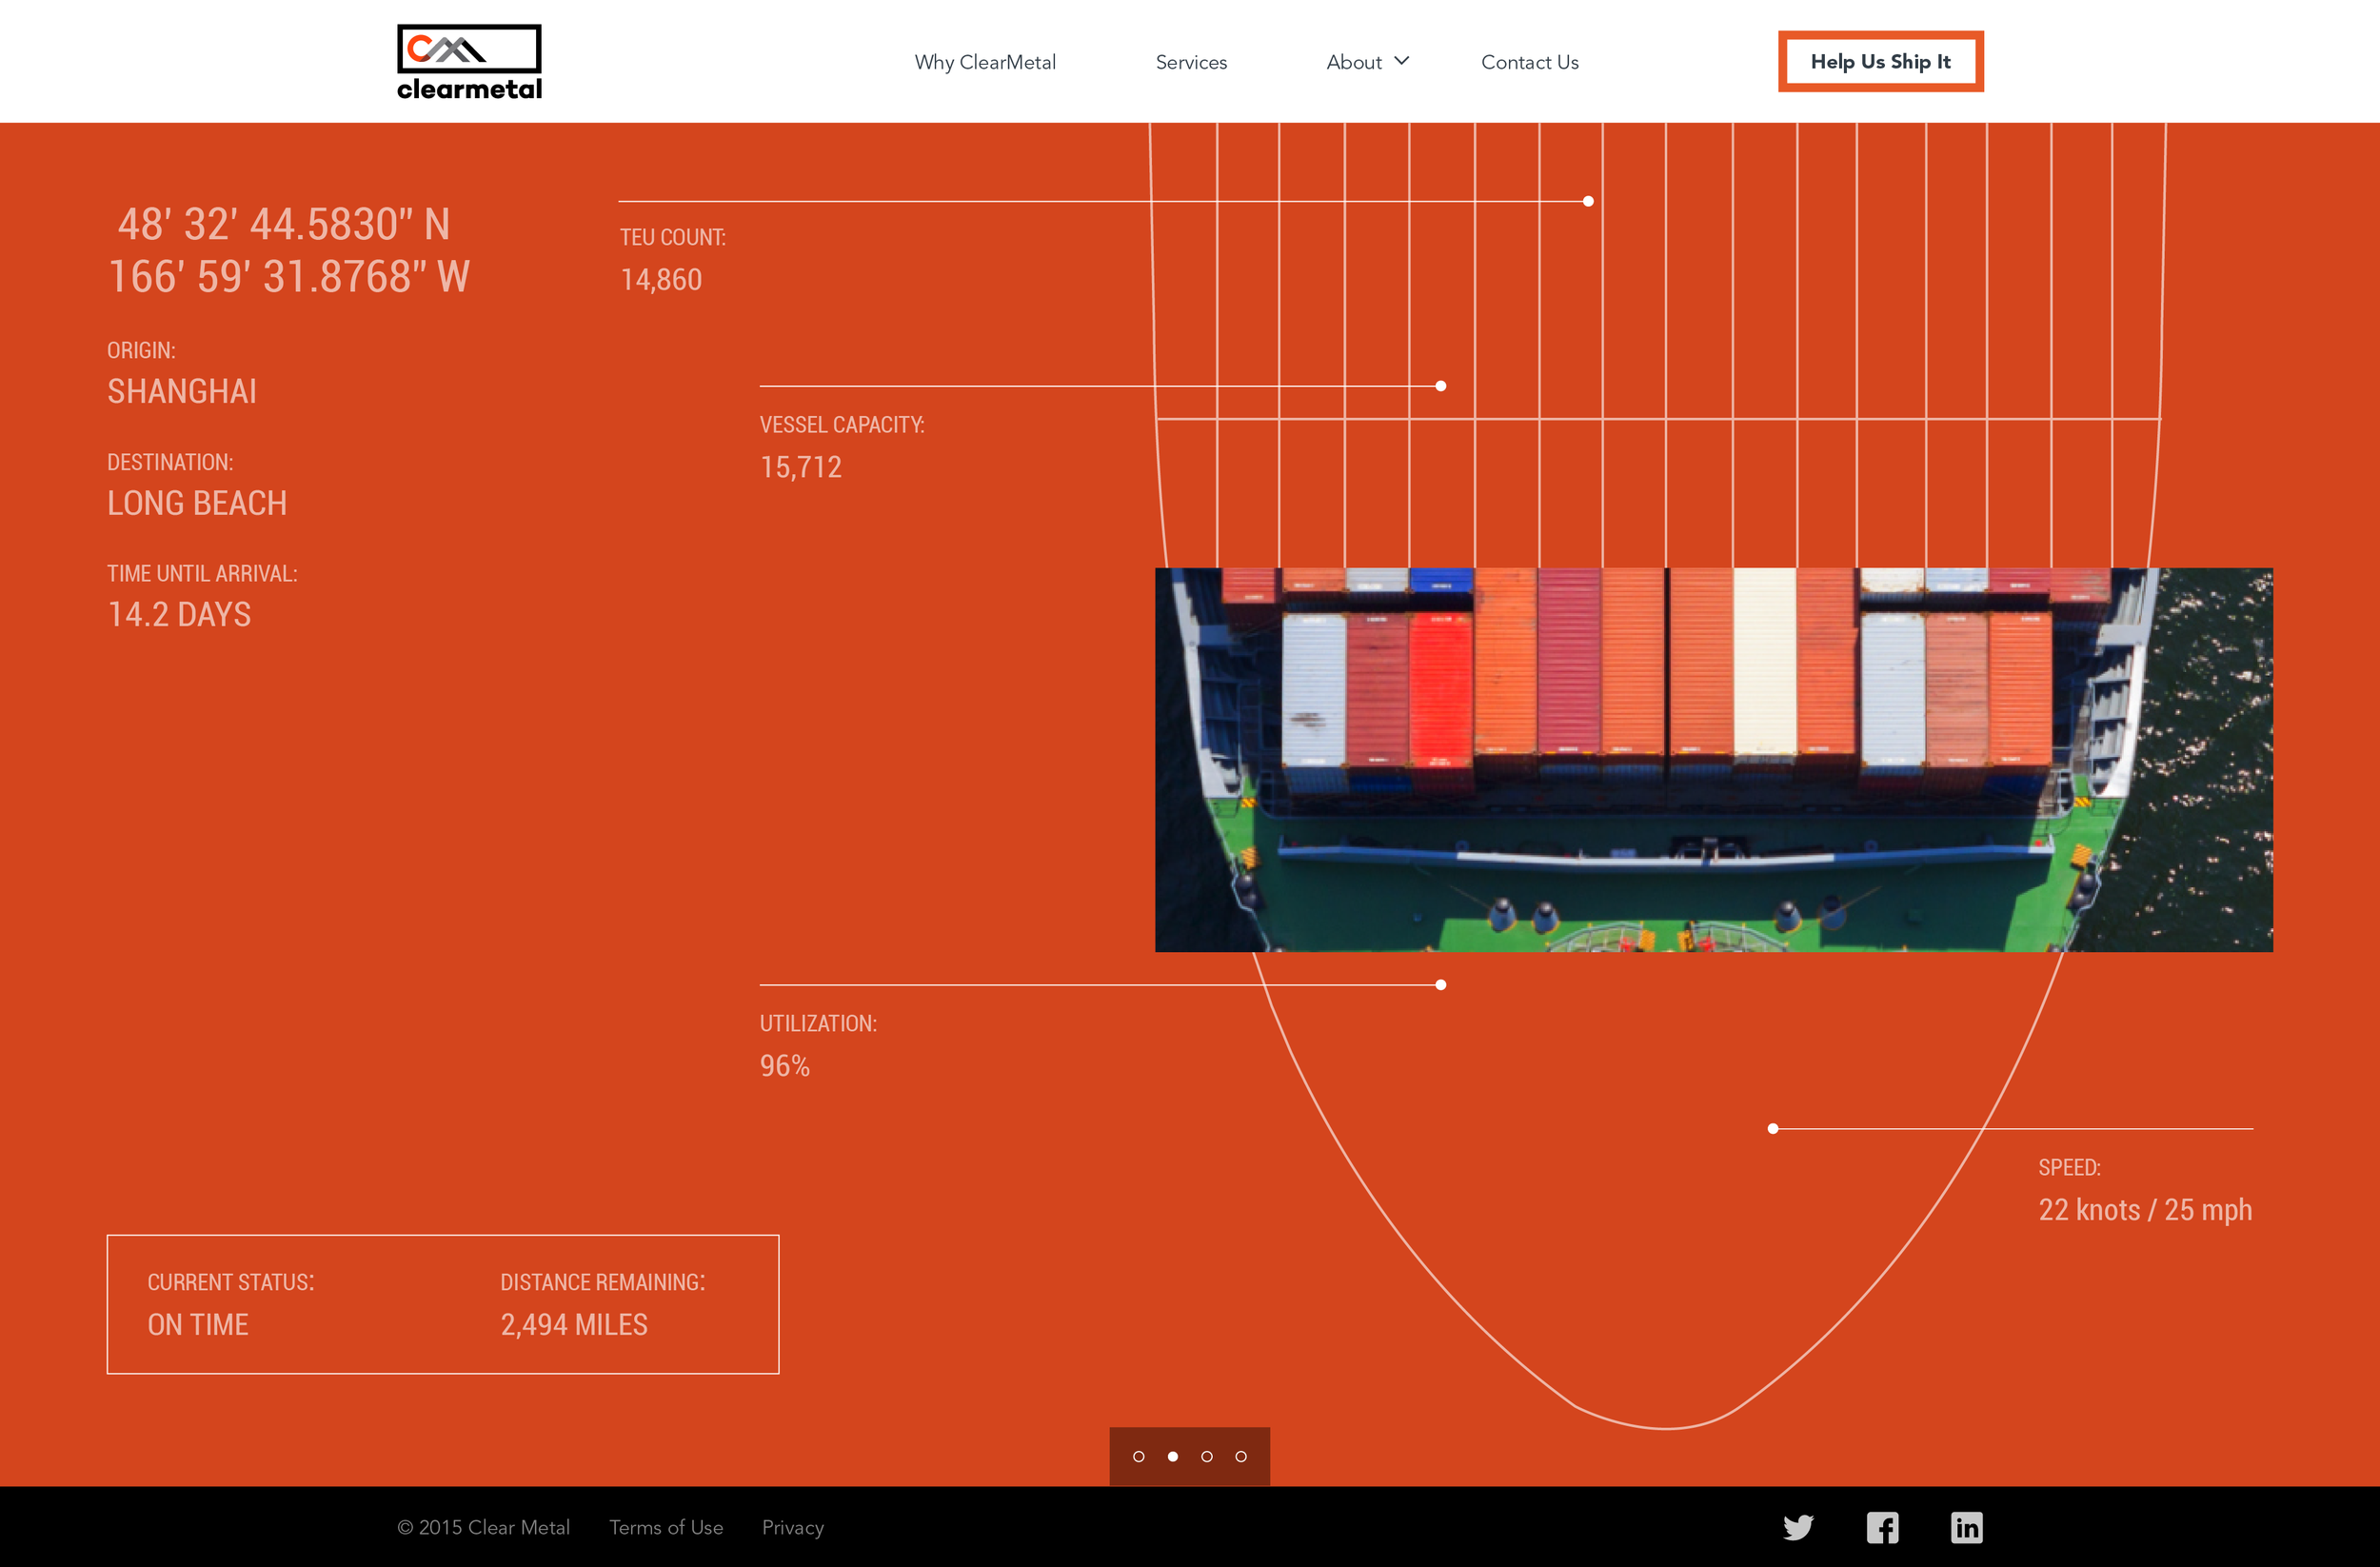This screenshot has height=1567, width=2380.
Task: Click the vessel capacity value 15,712
Action: (801, 467)
